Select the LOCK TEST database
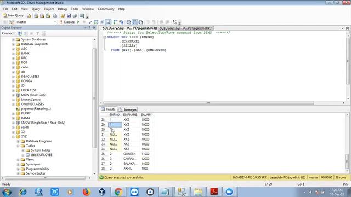Screen dimensions: 351x197 click(x=29, y=90)
